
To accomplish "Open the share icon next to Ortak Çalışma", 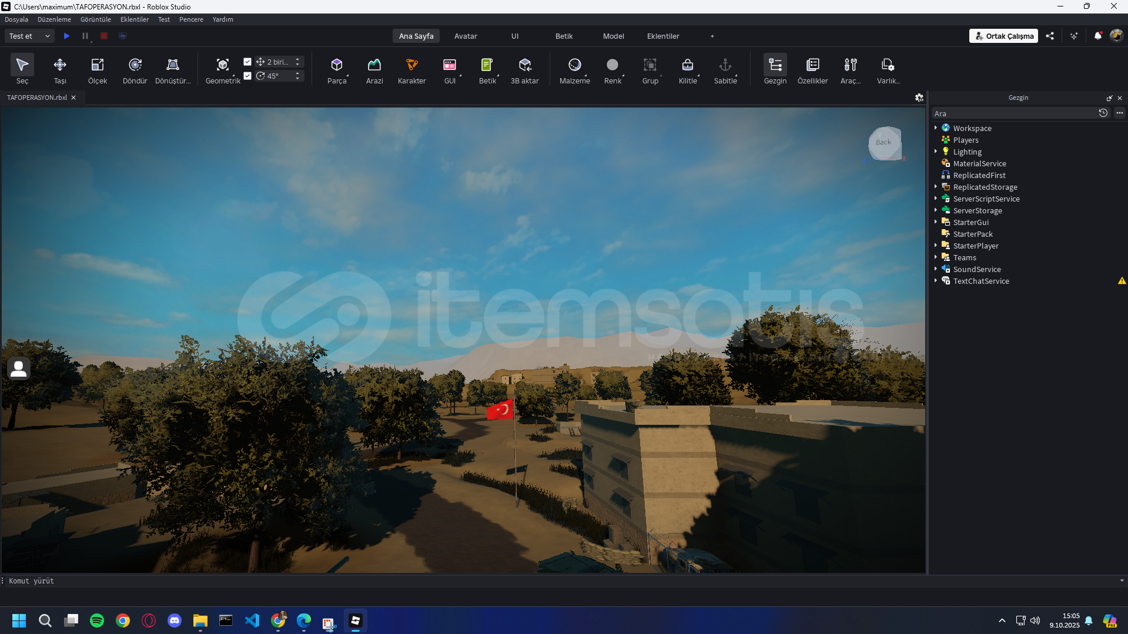I will [1050, 36].
